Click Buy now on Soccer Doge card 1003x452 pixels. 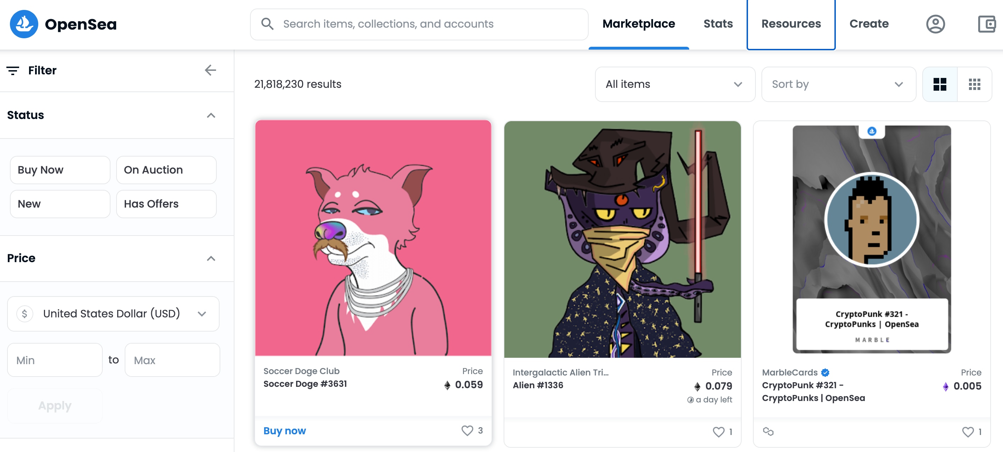[285, 431]
